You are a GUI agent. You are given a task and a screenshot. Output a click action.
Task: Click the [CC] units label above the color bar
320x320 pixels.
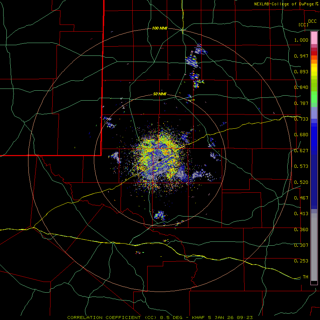[x=304, y=25]
